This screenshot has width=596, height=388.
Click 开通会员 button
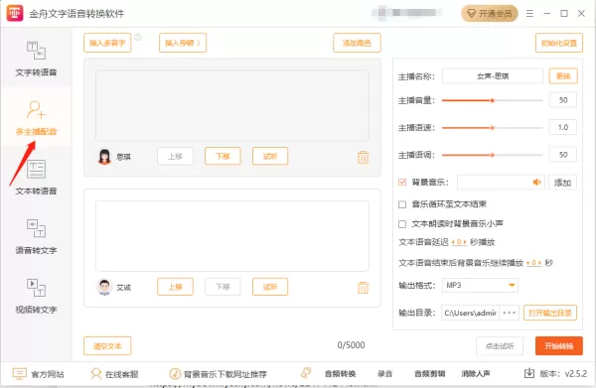[490, 14]
